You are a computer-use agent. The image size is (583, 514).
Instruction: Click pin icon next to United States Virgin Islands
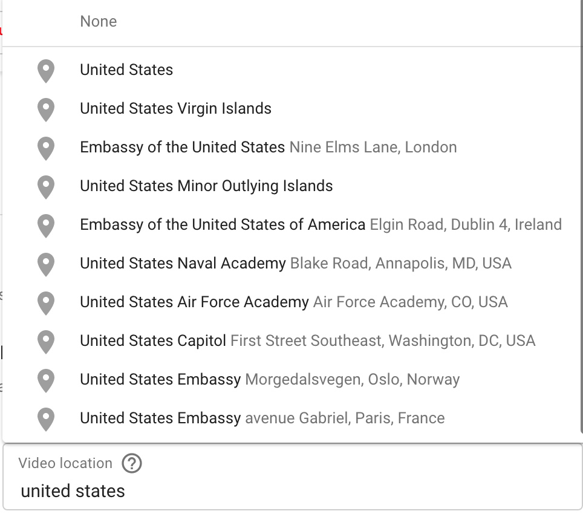[46, 109]
